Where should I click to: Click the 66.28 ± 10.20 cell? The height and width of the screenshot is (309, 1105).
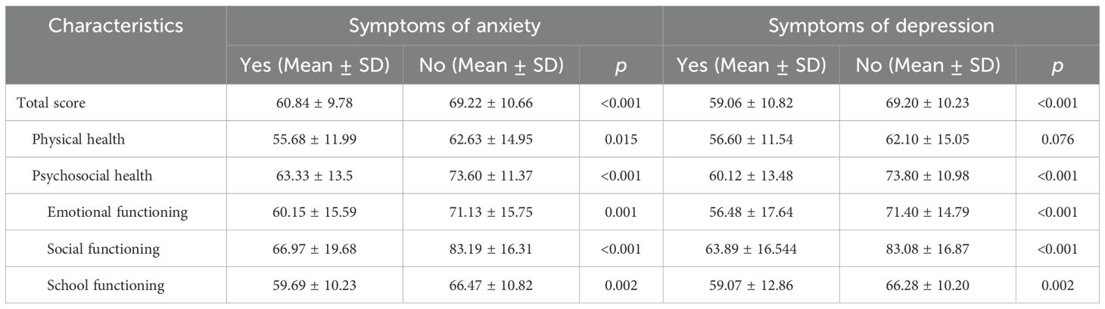point(928,285)
